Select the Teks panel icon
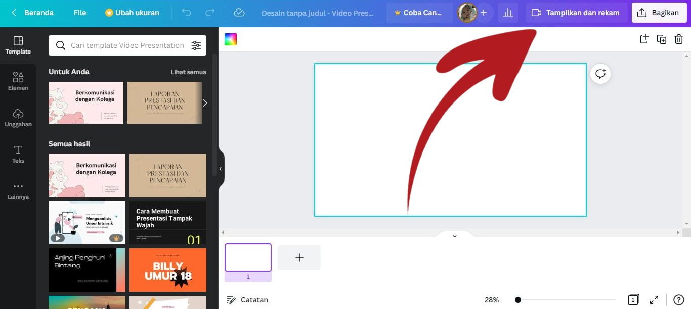Image resolution: width=691 pixels, height=309 pixels. pos(18,154)
